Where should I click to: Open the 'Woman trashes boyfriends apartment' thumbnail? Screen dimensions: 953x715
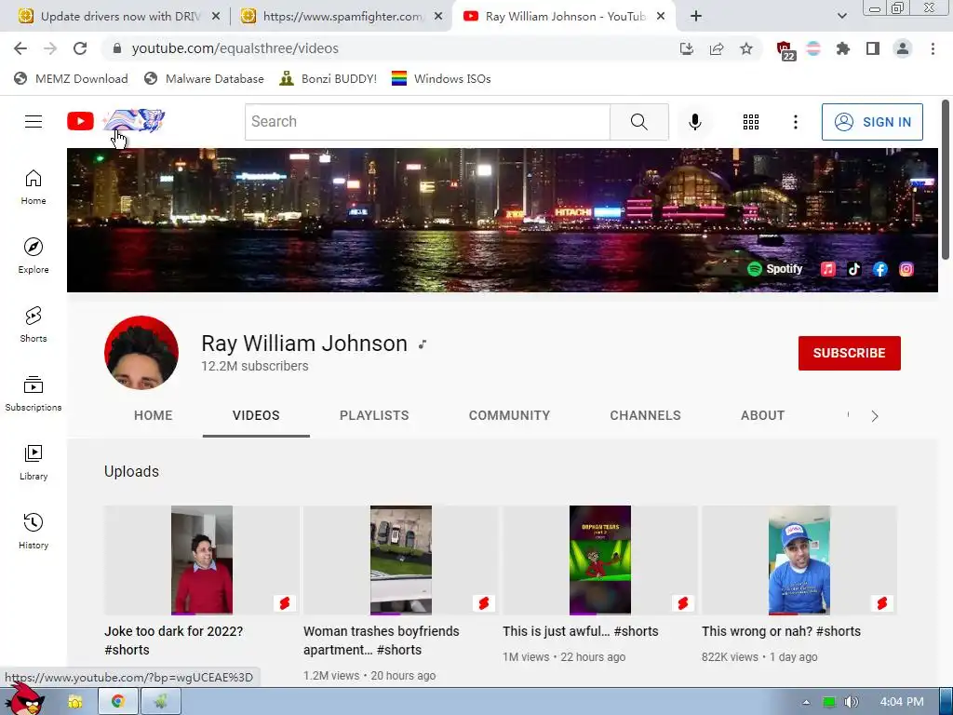click(401, 560)
